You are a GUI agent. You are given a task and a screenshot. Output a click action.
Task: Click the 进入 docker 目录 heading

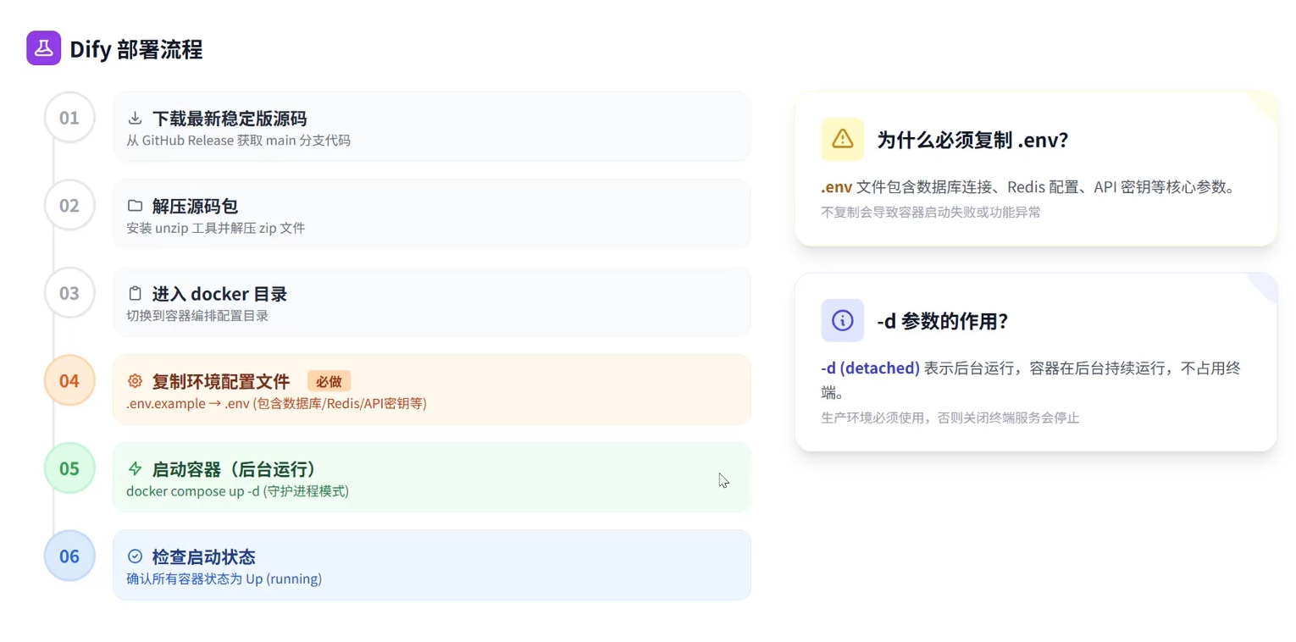pyautogui.click(x=220, y=294)
